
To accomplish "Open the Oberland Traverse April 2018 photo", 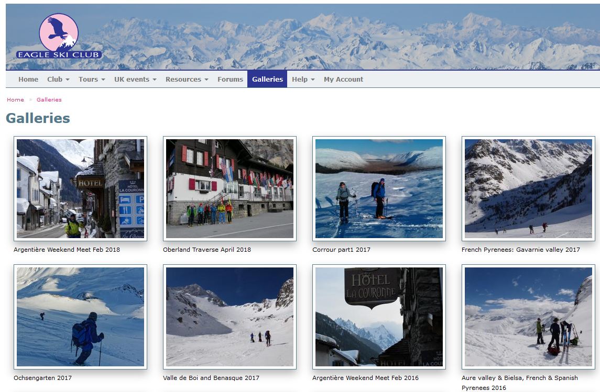I will pyautogui.click(x=230, y=188).
